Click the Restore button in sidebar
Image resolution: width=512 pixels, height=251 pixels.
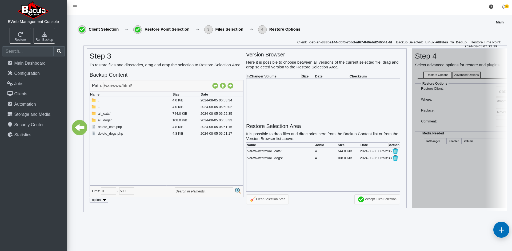(x=20, y=36)
